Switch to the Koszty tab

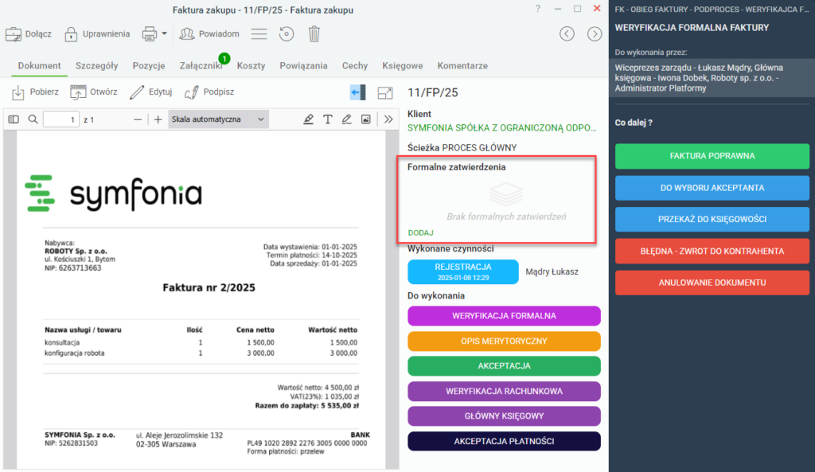pos(251,65)
